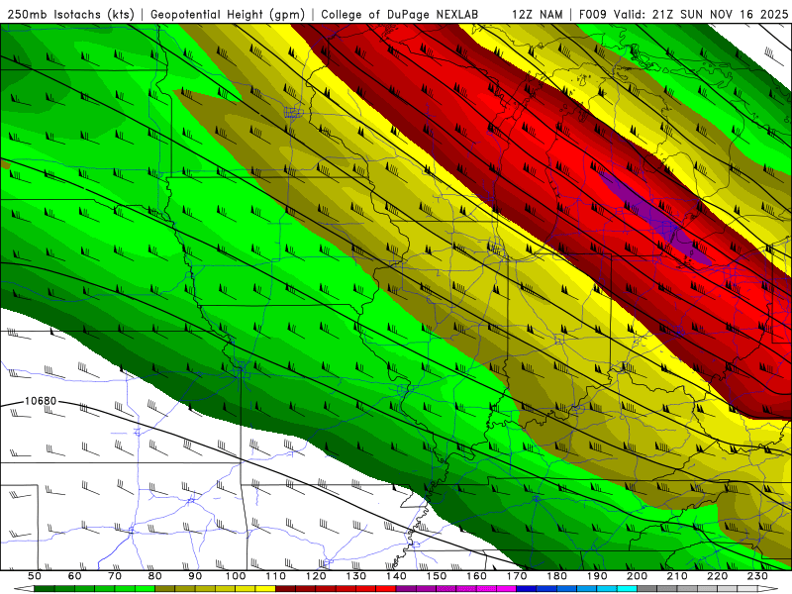Image resolution: width=792 pixels, height=594 pixels.
Task: Click the "190" color scale label
Action: point(597,576)
